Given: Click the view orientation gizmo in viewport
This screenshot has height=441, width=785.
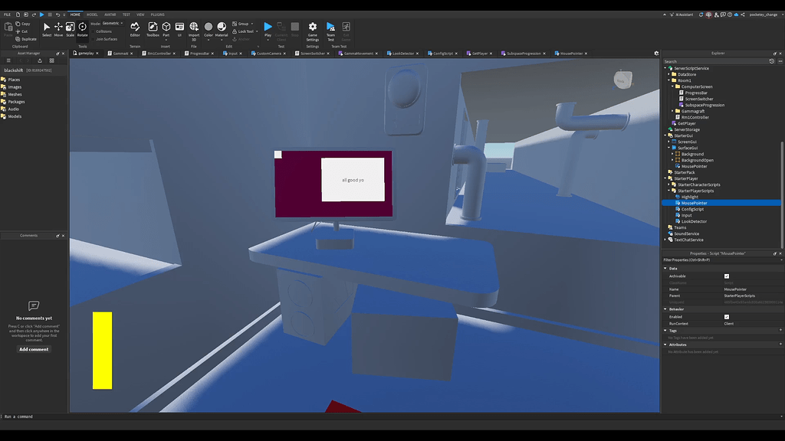Looking at the screenshot, I should (622, 80).
